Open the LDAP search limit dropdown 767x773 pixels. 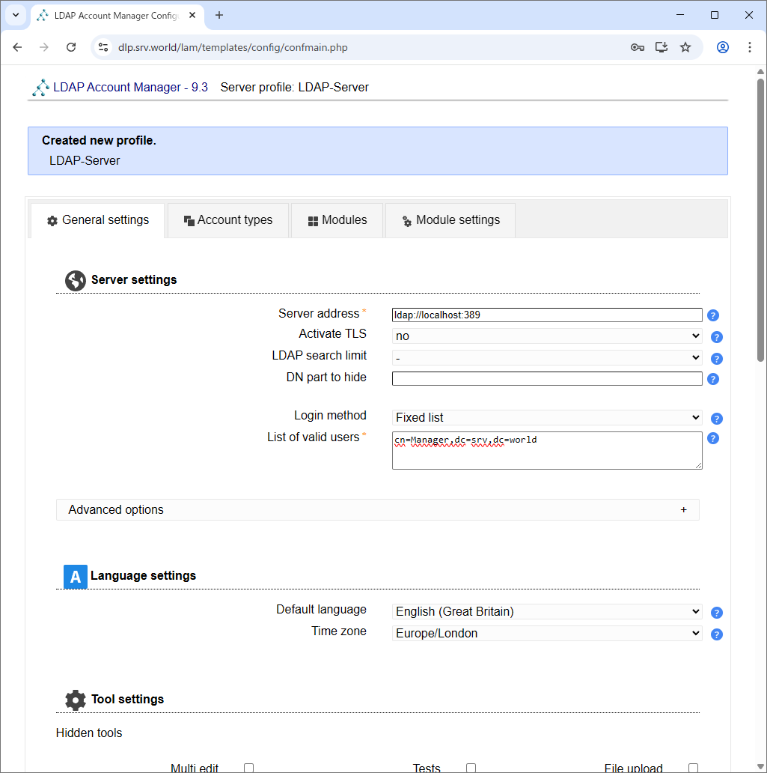(547, 358)
